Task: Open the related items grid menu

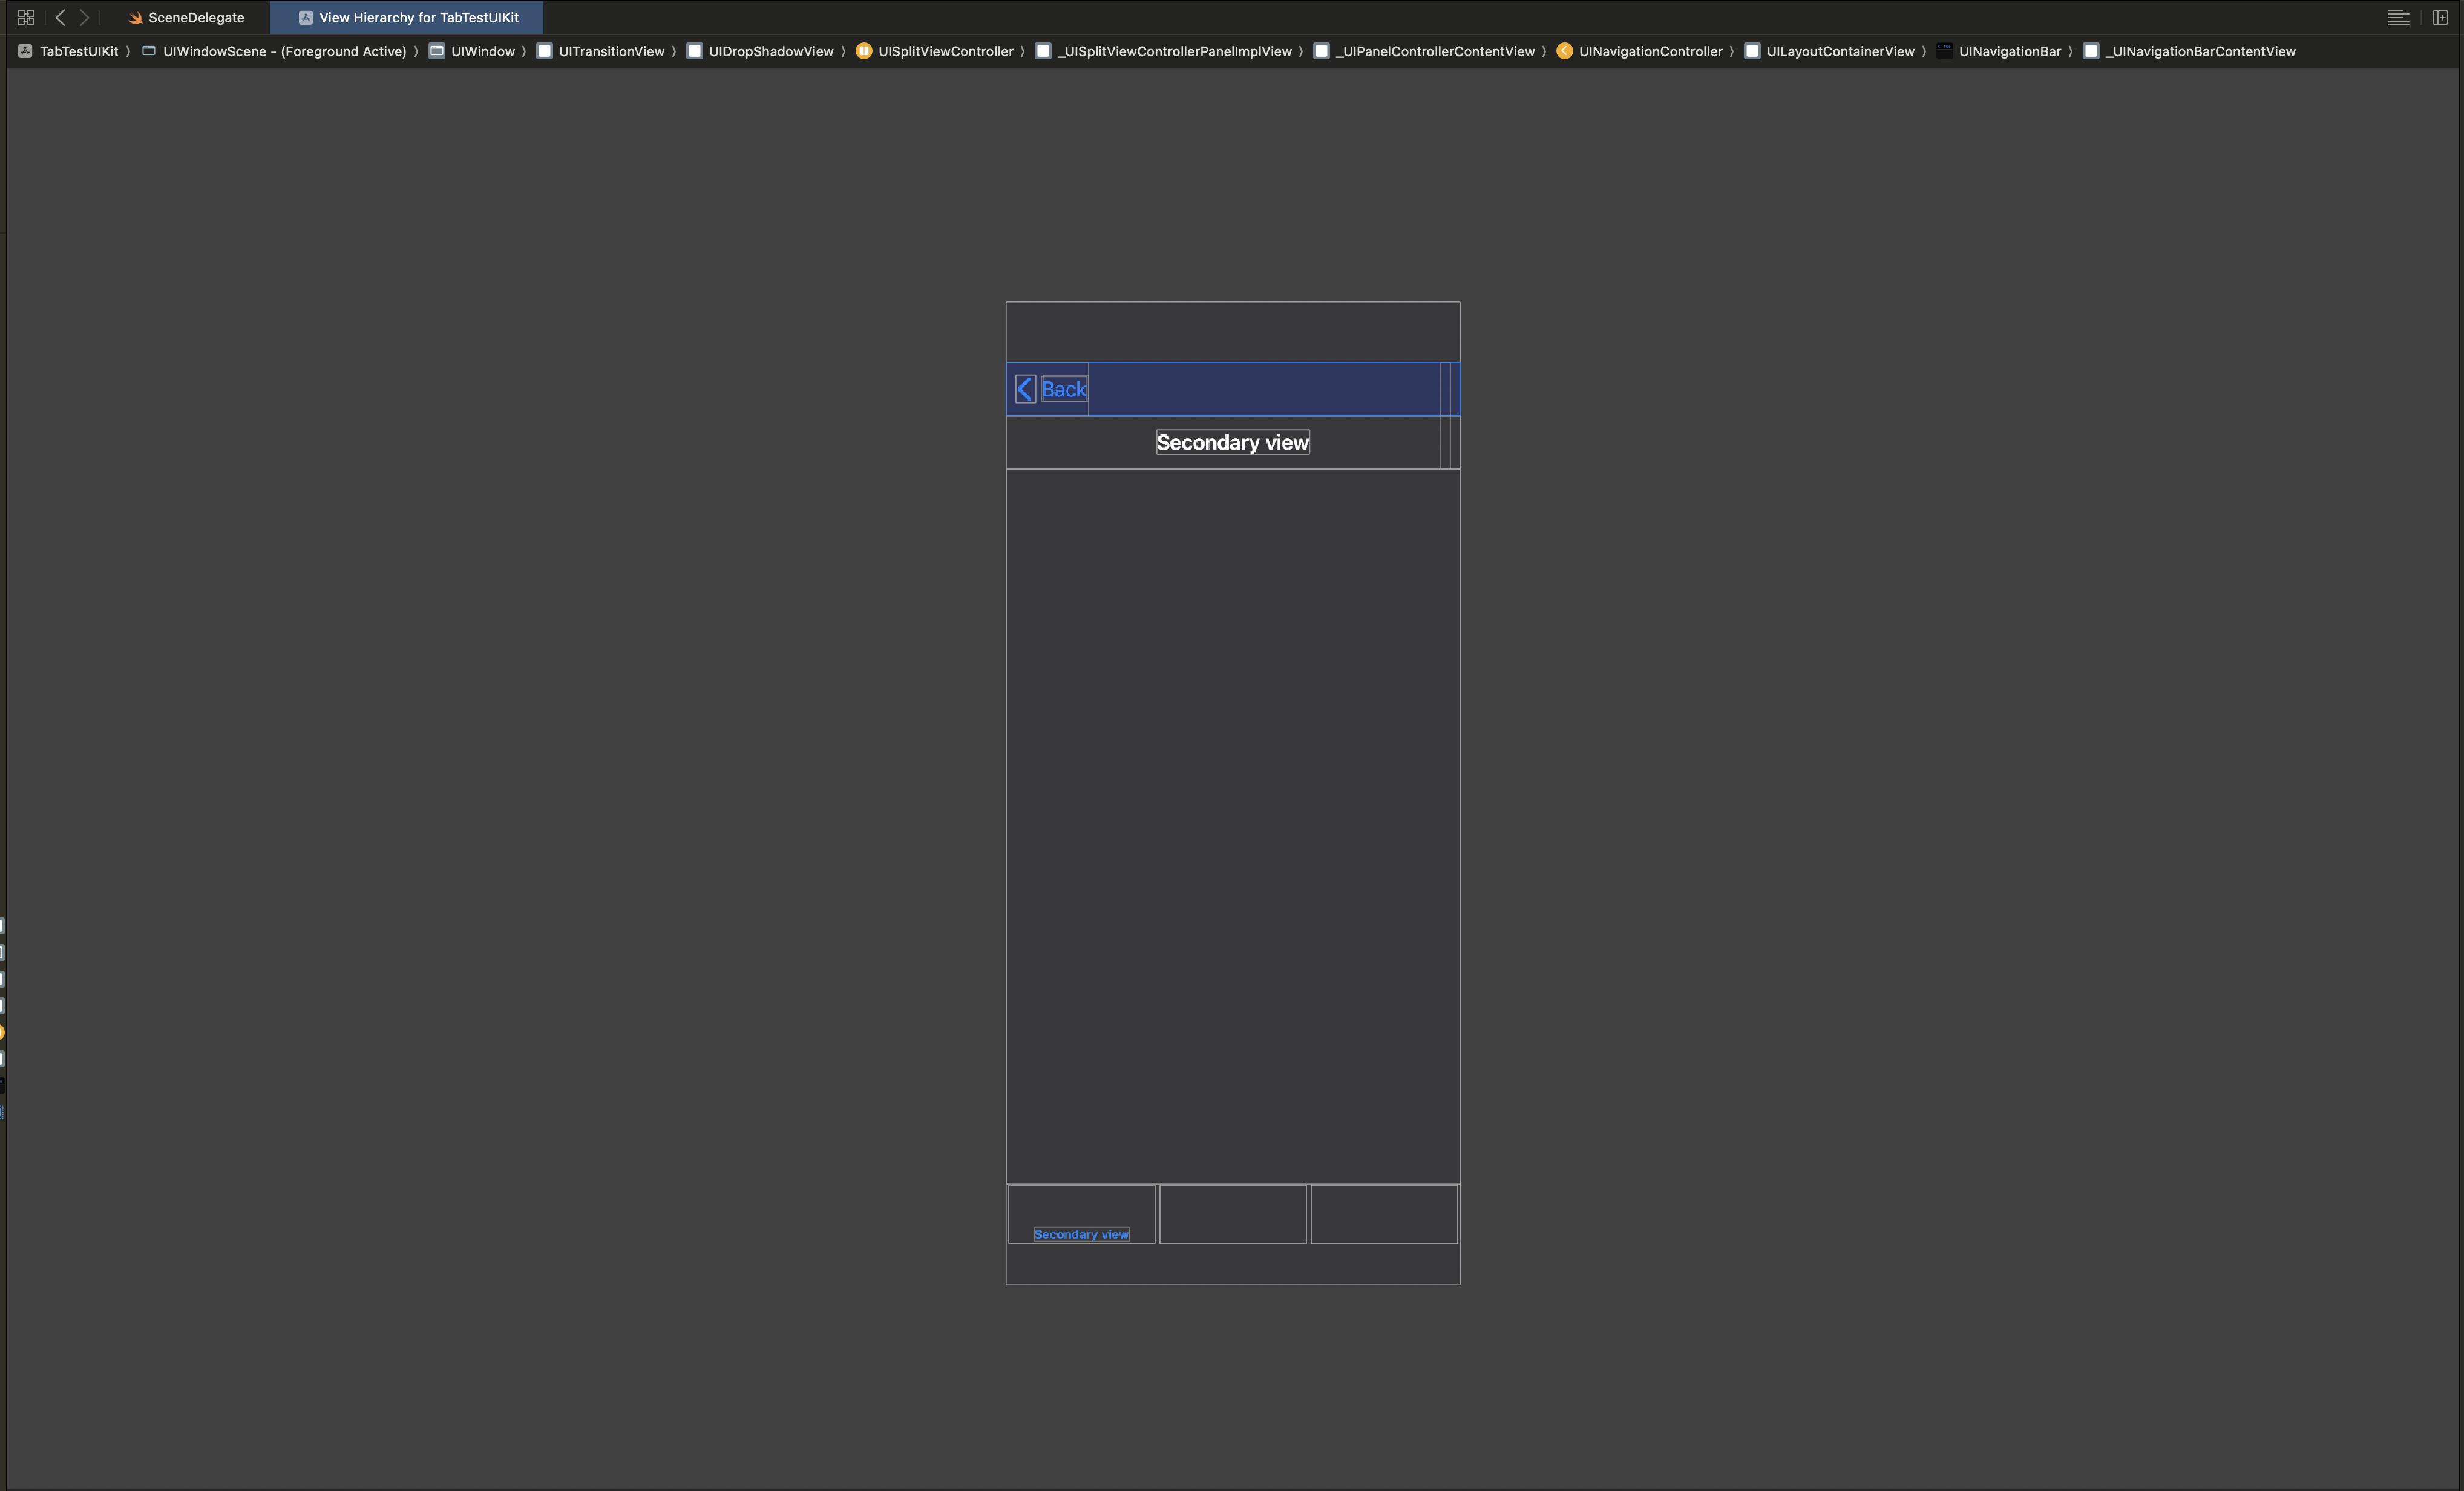Action: [x=26, y=17]
